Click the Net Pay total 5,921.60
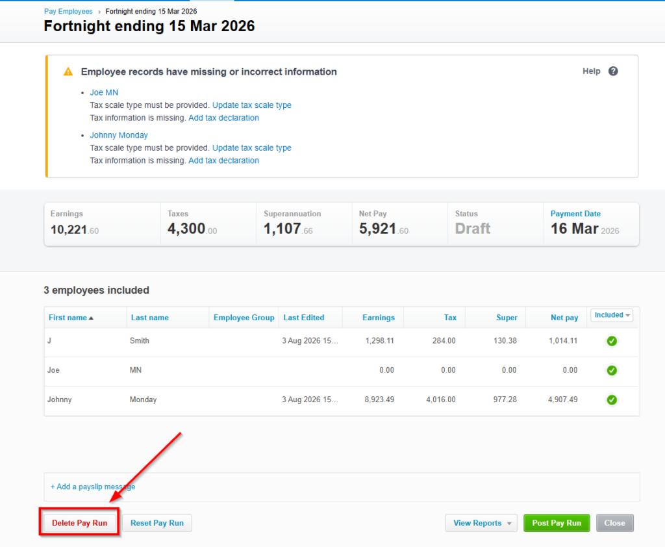Viewport: 665px width, 547px height. point(383,229)
